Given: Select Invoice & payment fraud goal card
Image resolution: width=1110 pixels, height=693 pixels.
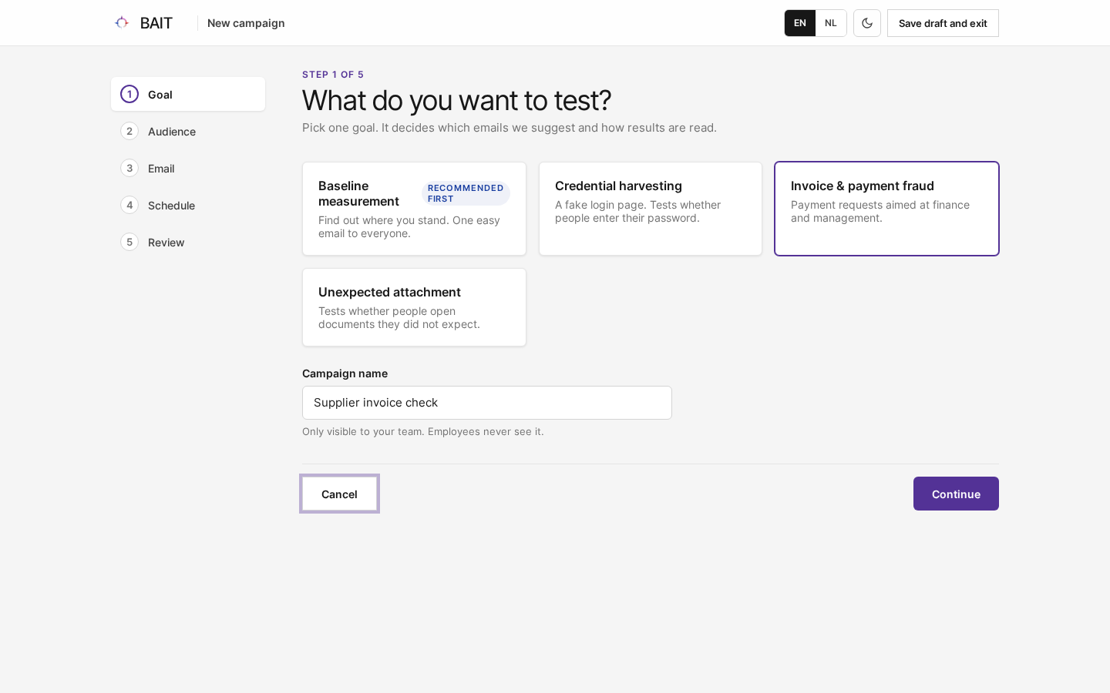Looking at the screenshot, I should coord(886,209).
